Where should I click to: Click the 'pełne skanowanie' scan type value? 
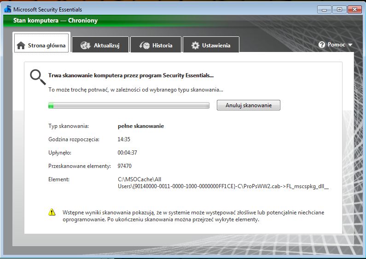[x=141, y=126]
